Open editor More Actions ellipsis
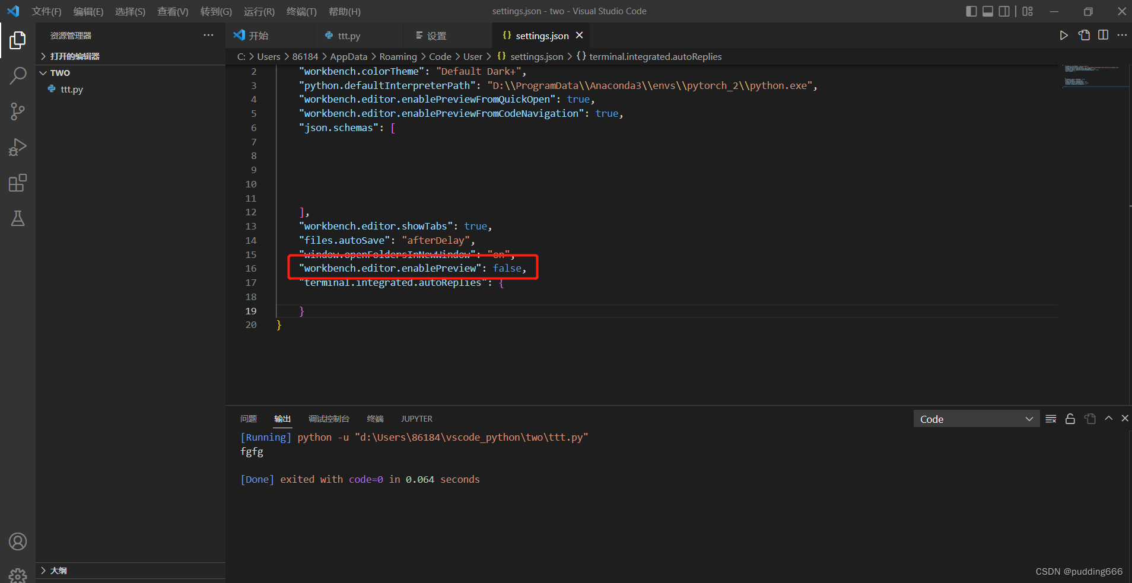This screenshot has width=1132, height=583. (1122, 36)
